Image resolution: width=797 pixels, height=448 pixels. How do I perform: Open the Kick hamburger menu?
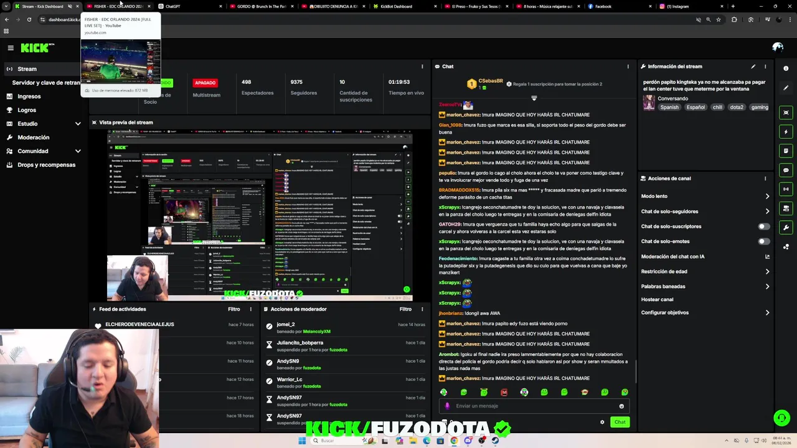click(x=11, y=48)
